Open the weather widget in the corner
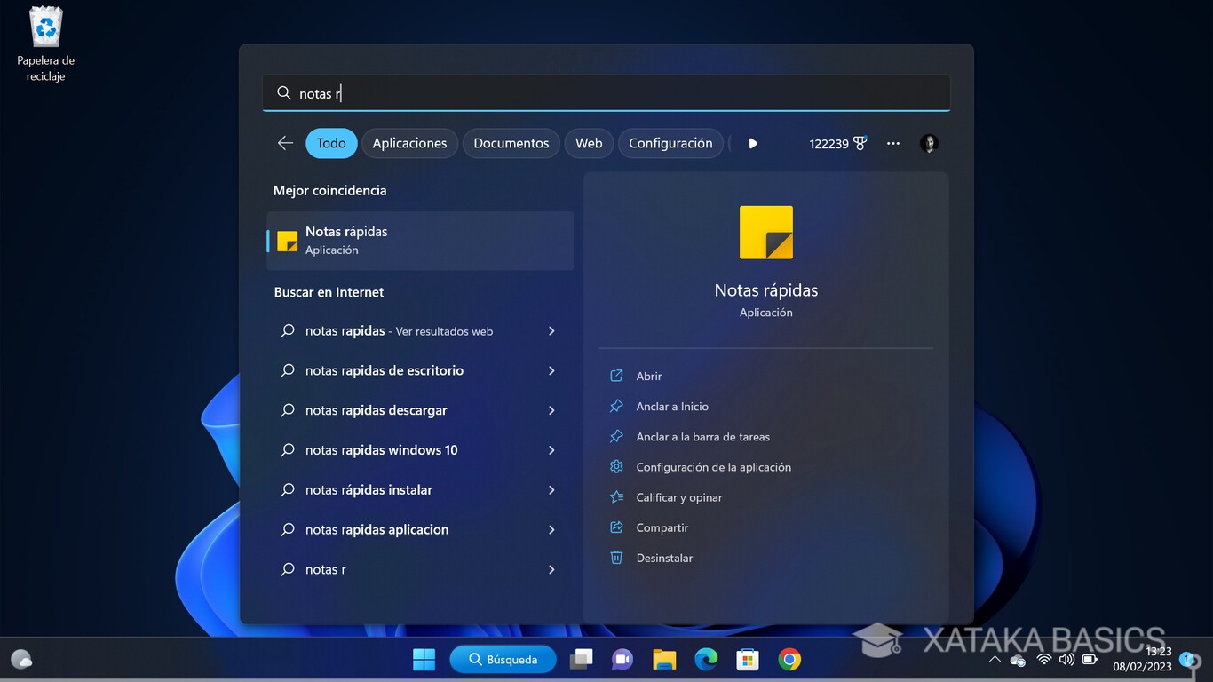 (20, 659)
